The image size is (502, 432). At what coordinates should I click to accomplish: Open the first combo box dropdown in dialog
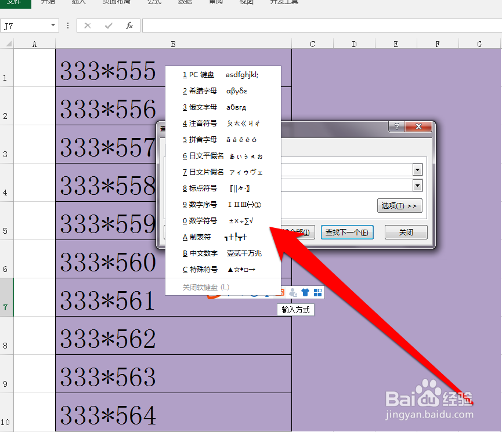coord(417,169)
